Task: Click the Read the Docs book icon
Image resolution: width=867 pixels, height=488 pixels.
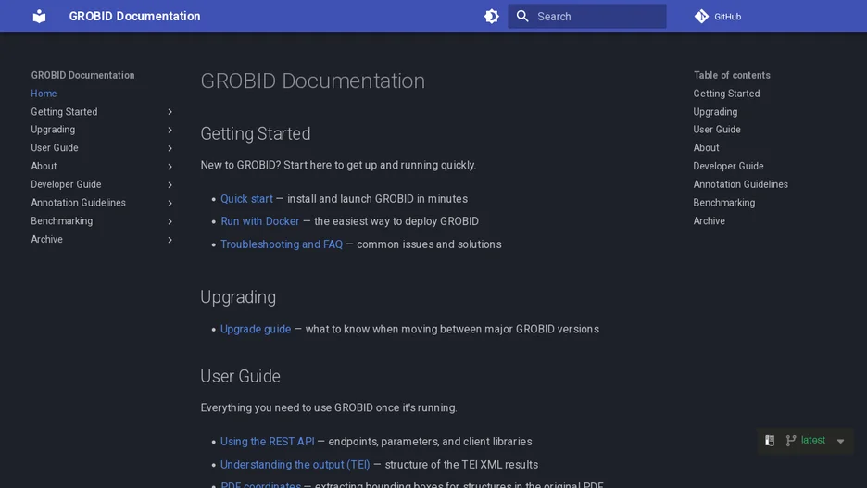Action: pyautogui.click(x=770, y=441)
